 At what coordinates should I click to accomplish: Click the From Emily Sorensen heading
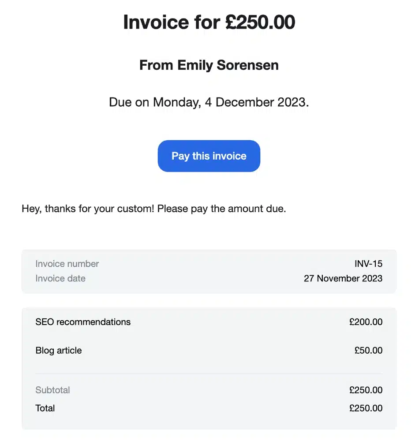click(x=209, y=65)
